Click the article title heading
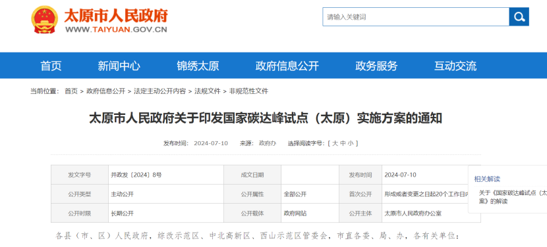This screenshot has width=547, height=247. [x=266, y=118]
